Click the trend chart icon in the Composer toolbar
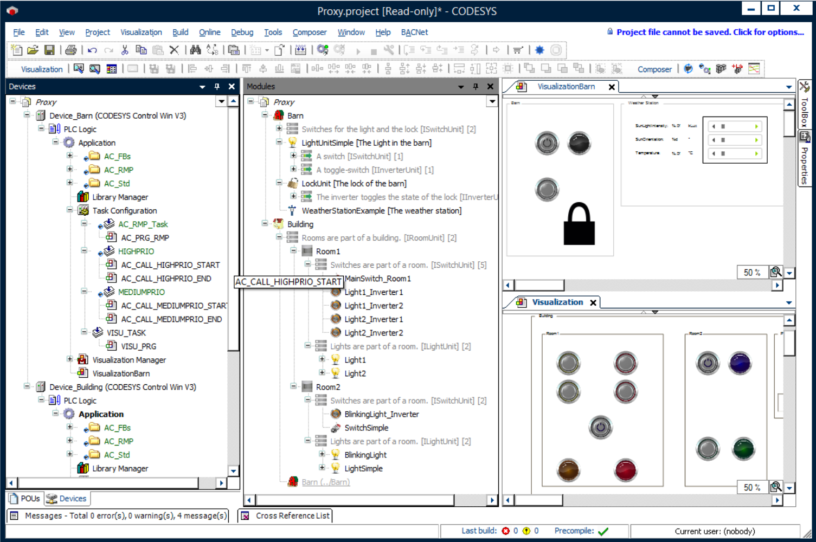This screenshot has width=816, height=542. 754,69
